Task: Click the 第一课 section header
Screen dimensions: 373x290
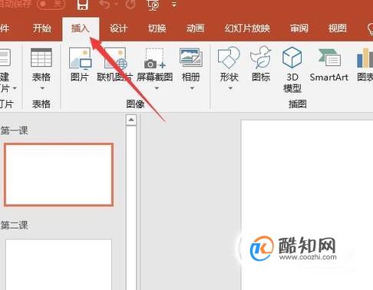Action: [x=14, y=130]
